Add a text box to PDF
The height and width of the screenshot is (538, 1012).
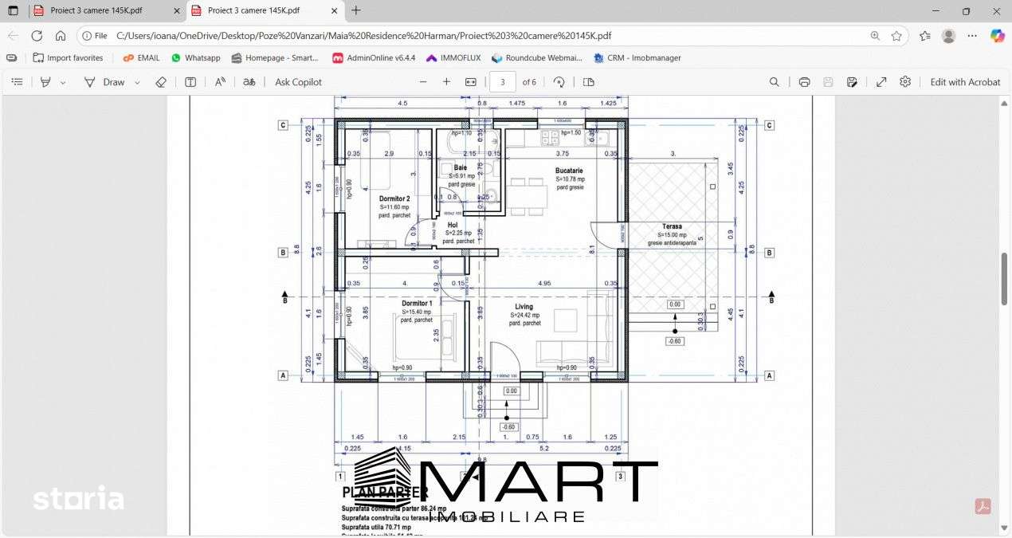190,82
